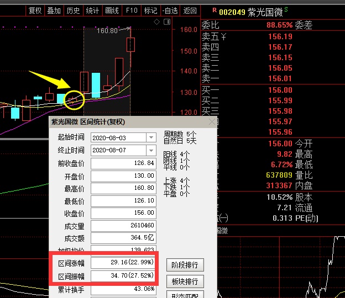The image size is (345, 298).
Task: Open the 叠加 overlay option
Action: coord(54,10)
